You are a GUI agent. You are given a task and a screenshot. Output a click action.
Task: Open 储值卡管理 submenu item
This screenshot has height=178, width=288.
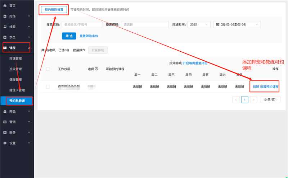(x=17, y=90)
